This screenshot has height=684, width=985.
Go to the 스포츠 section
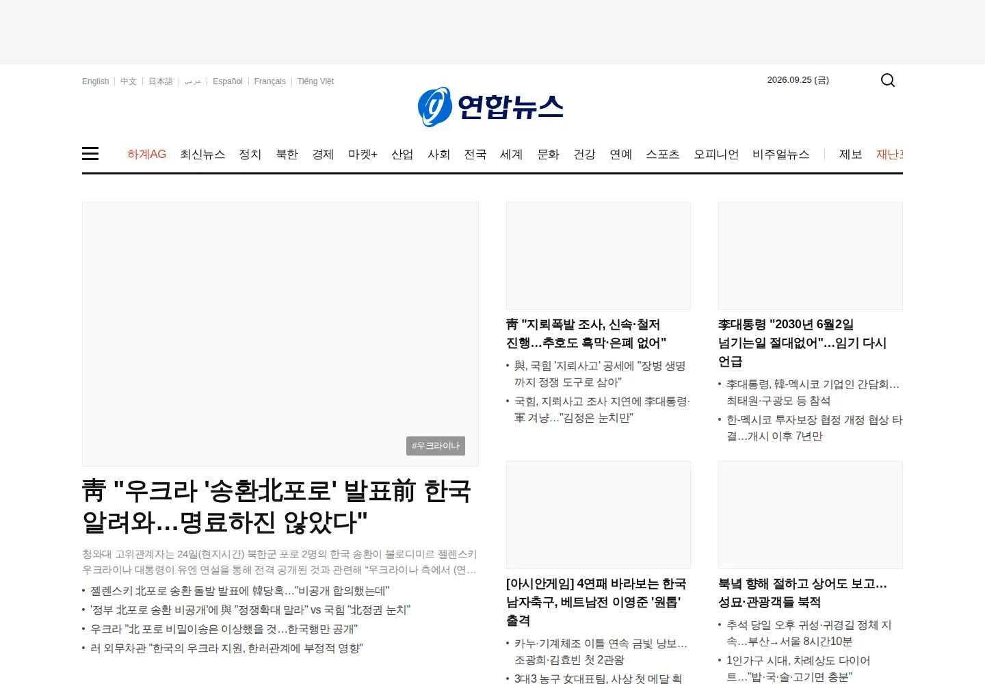(x=663, y=155)
